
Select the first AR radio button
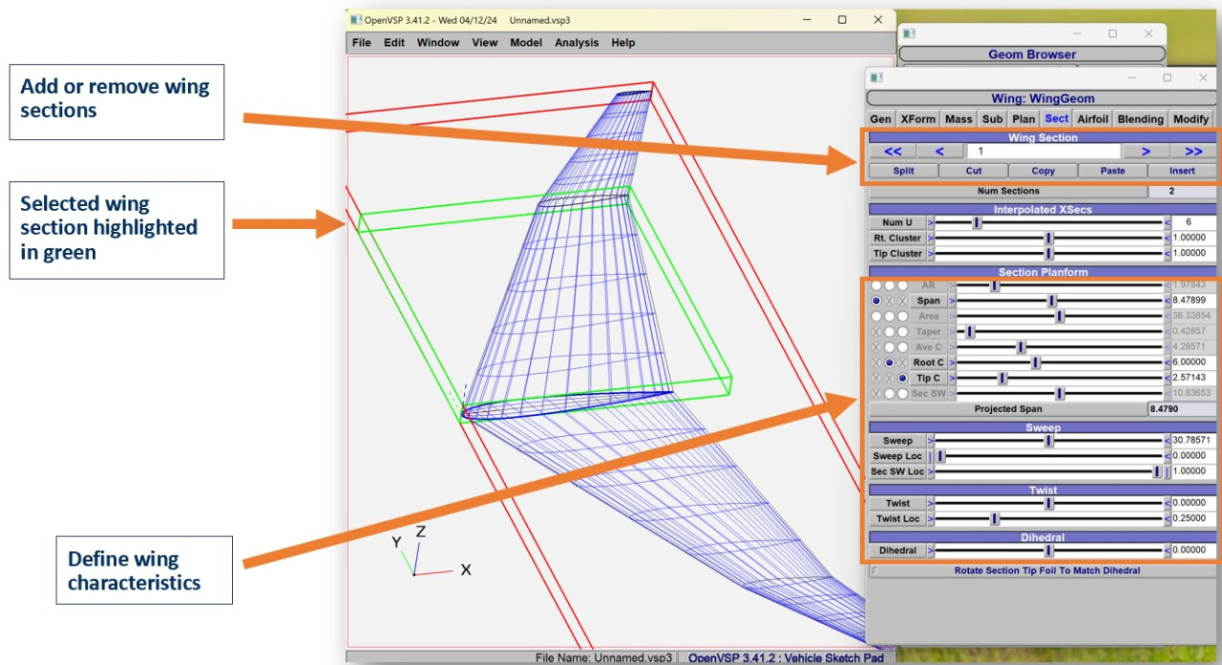click(876, 285)
